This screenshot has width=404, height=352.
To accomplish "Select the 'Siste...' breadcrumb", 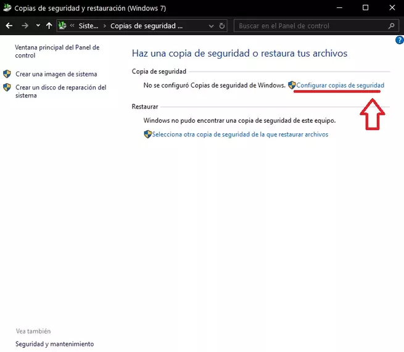I will click(88, 26).
